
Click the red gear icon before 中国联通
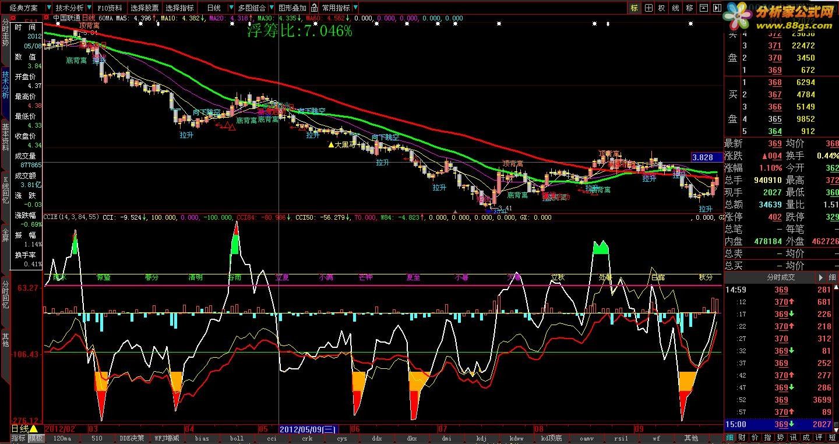click(46, 17)
